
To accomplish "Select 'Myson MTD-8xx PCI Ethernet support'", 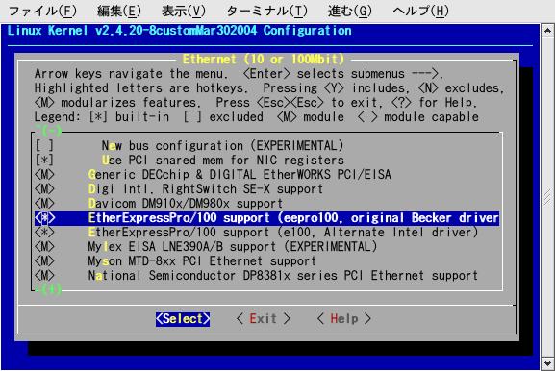I will click(202, 261).
